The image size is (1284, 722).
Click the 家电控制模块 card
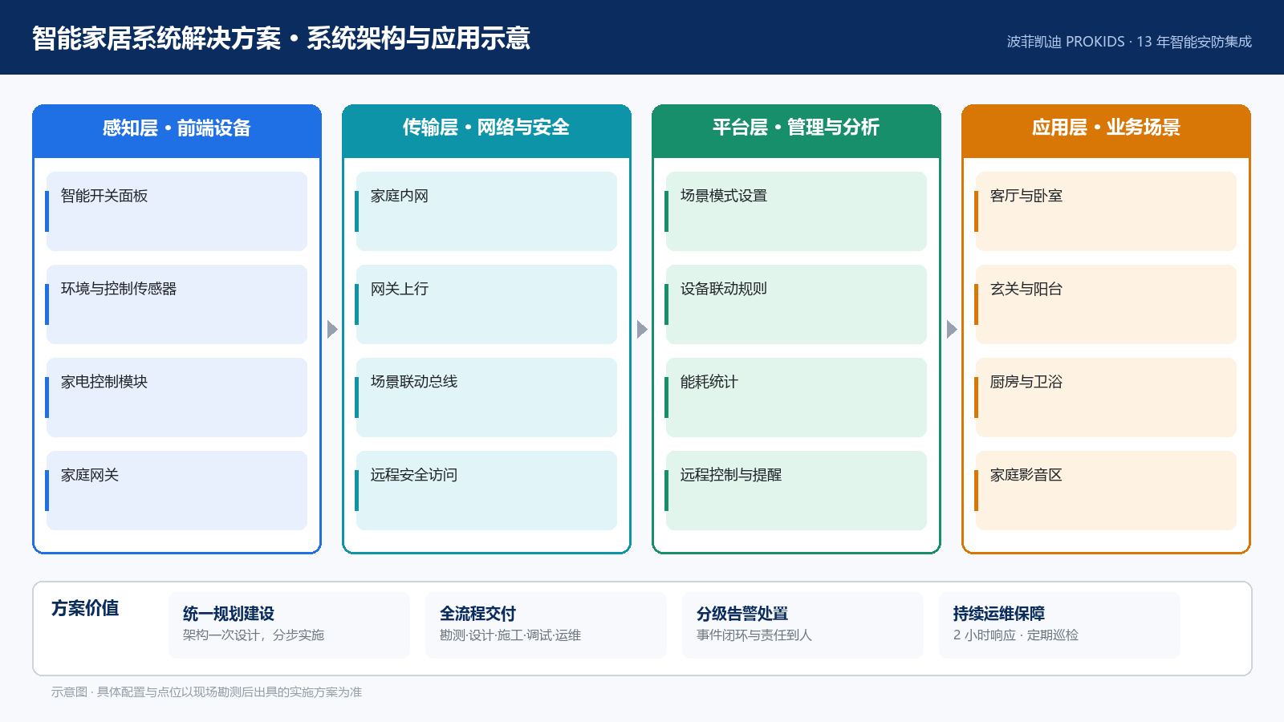pyautogui.click(x=177, y=397)
